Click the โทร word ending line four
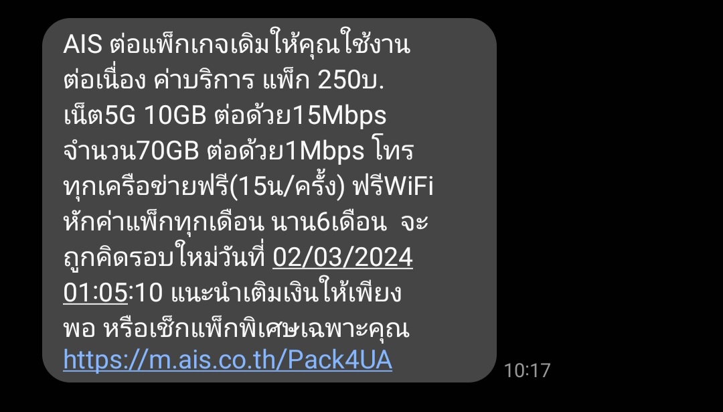723x412 pixels. (x=393, y=151)
